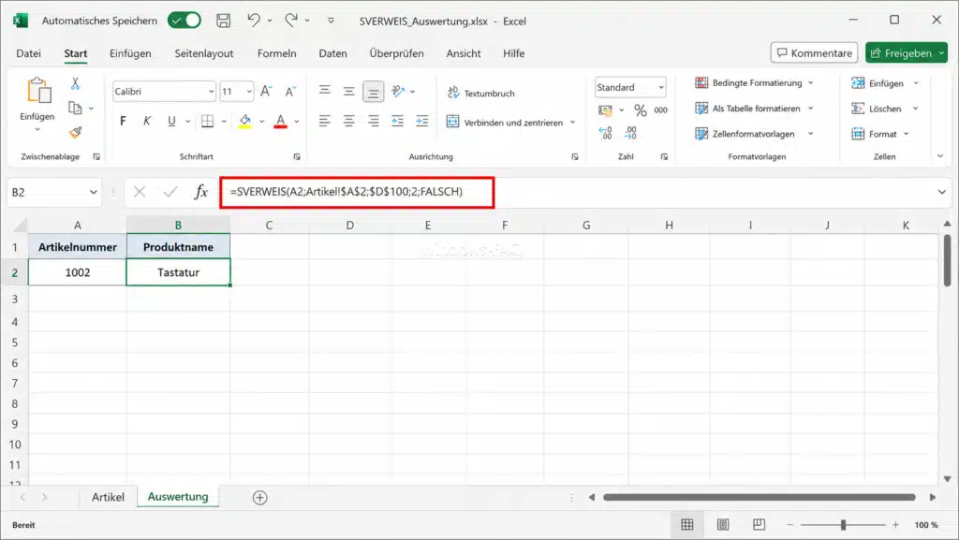Switch to the Daten tab

coord(332,53)
